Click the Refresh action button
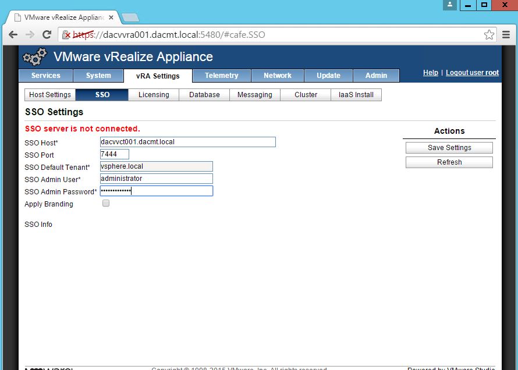The image size is (518, 370). [449, 162]
